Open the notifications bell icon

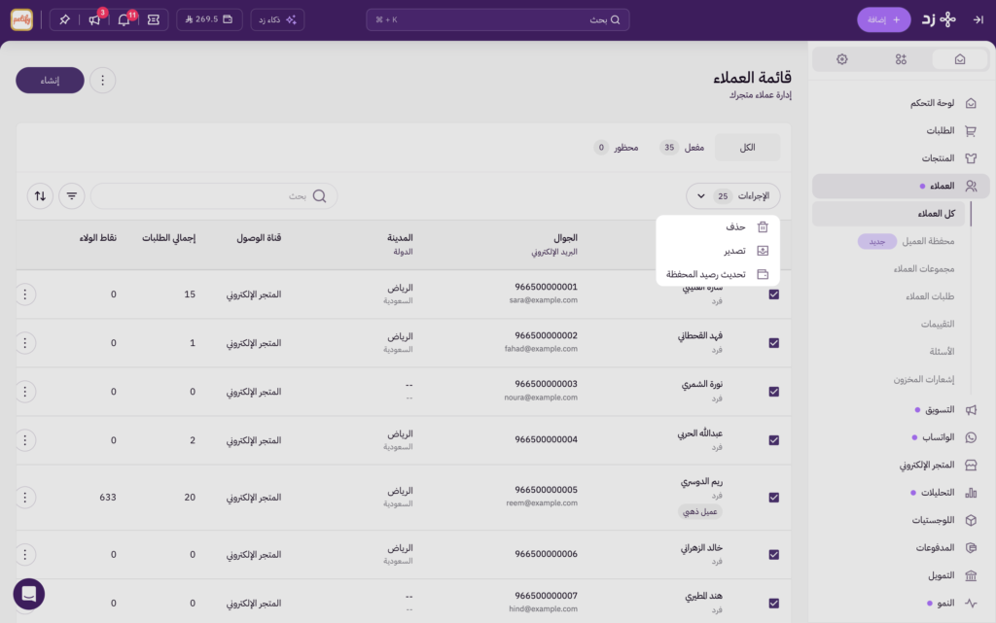tap(124, 19)
